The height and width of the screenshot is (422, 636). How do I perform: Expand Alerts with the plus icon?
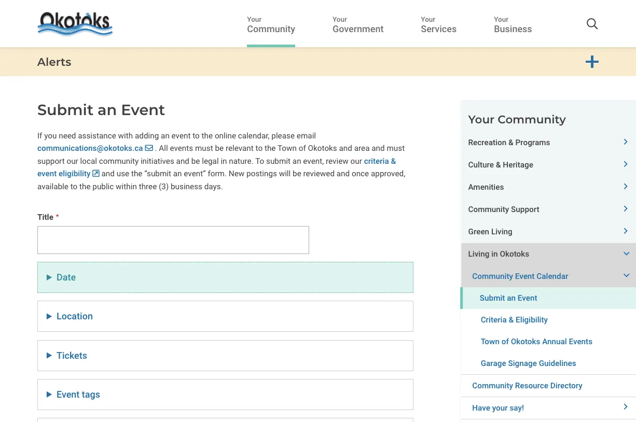point(592,62)
